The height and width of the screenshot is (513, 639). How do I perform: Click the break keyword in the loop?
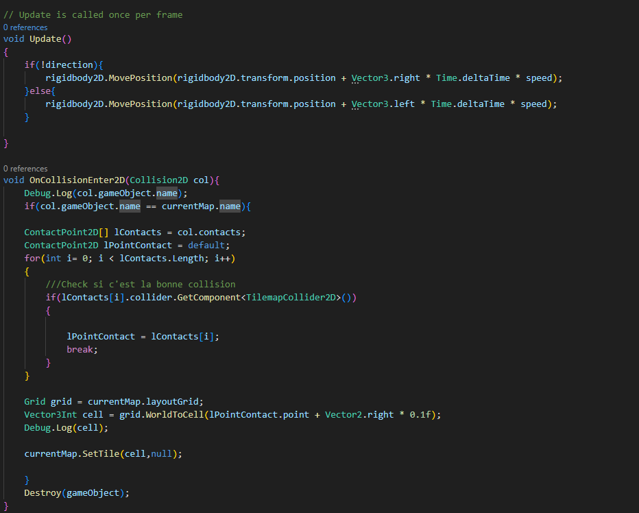[82, 350]
